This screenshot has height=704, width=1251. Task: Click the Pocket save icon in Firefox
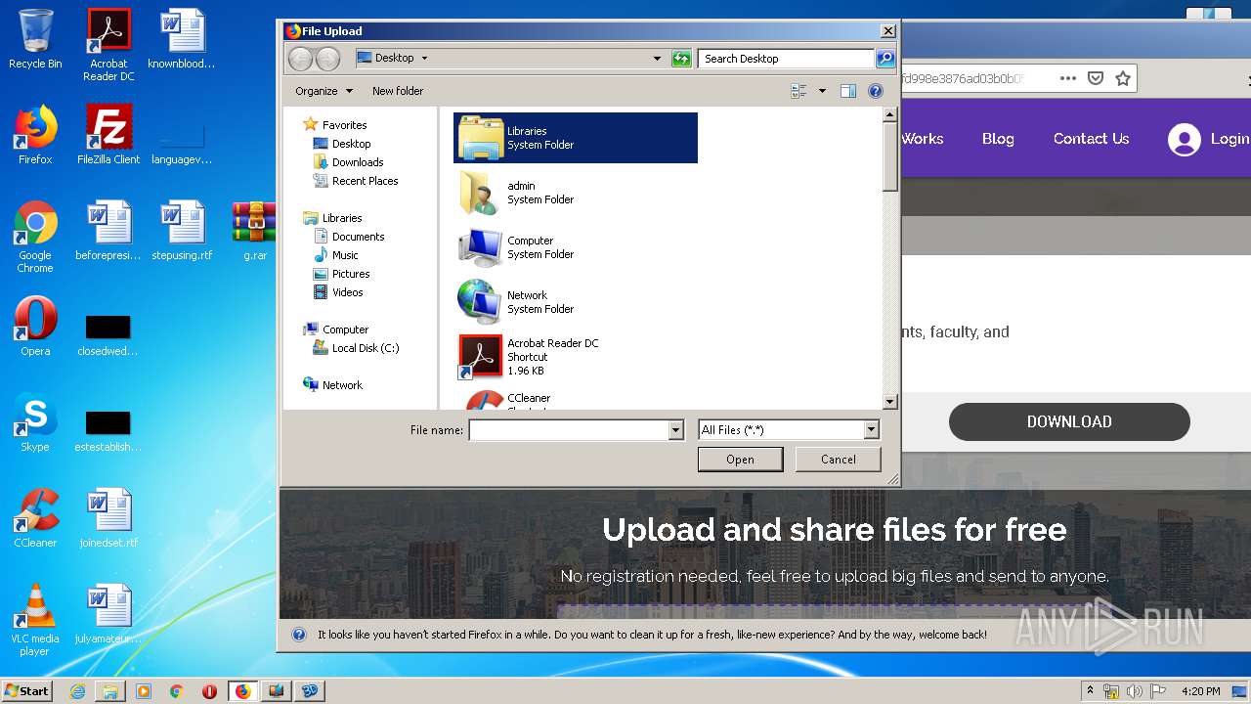pyautogui.click(x=1096, y=78)
